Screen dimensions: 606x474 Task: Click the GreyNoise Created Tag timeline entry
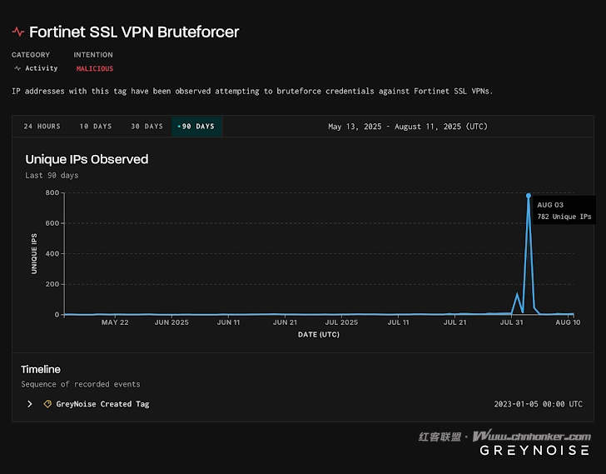pos(102,404)
